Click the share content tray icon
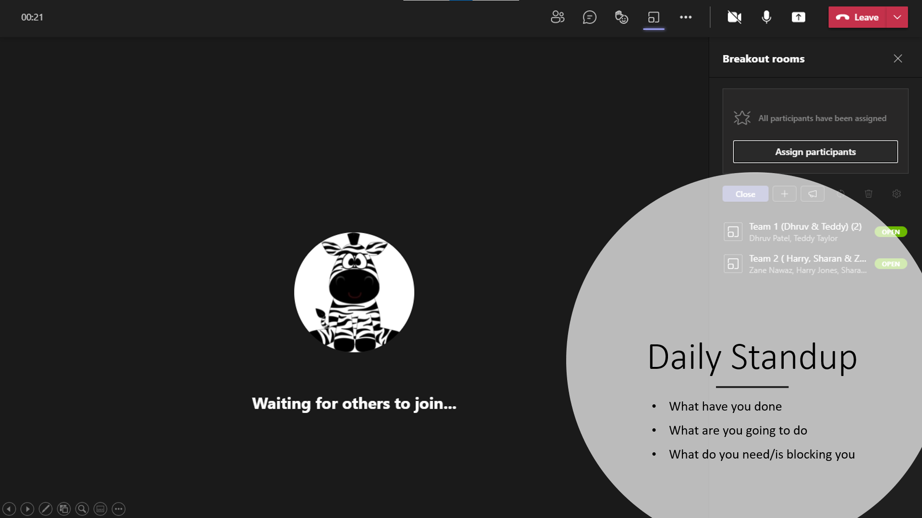This screenshot has height=518, width=922. coord(798,17)
